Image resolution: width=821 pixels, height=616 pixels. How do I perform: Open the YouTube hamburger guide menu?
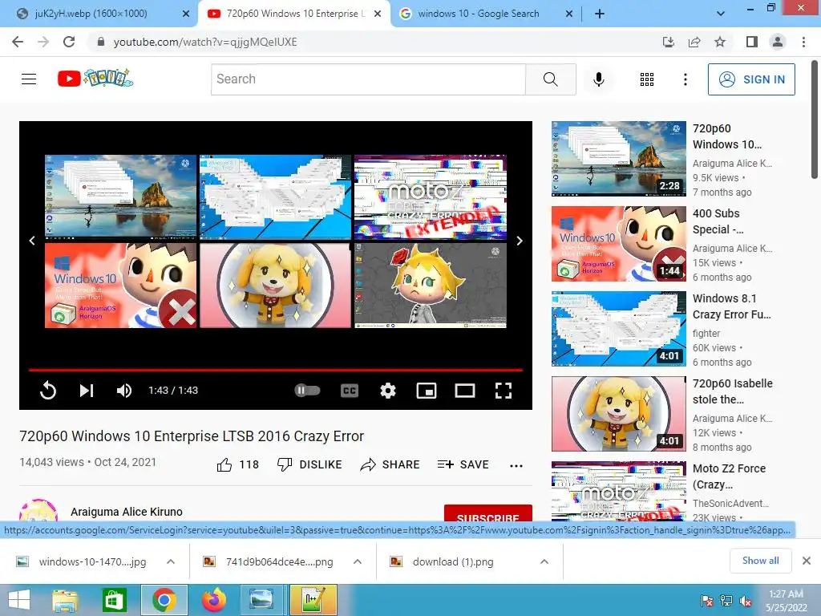coord(29,79)
